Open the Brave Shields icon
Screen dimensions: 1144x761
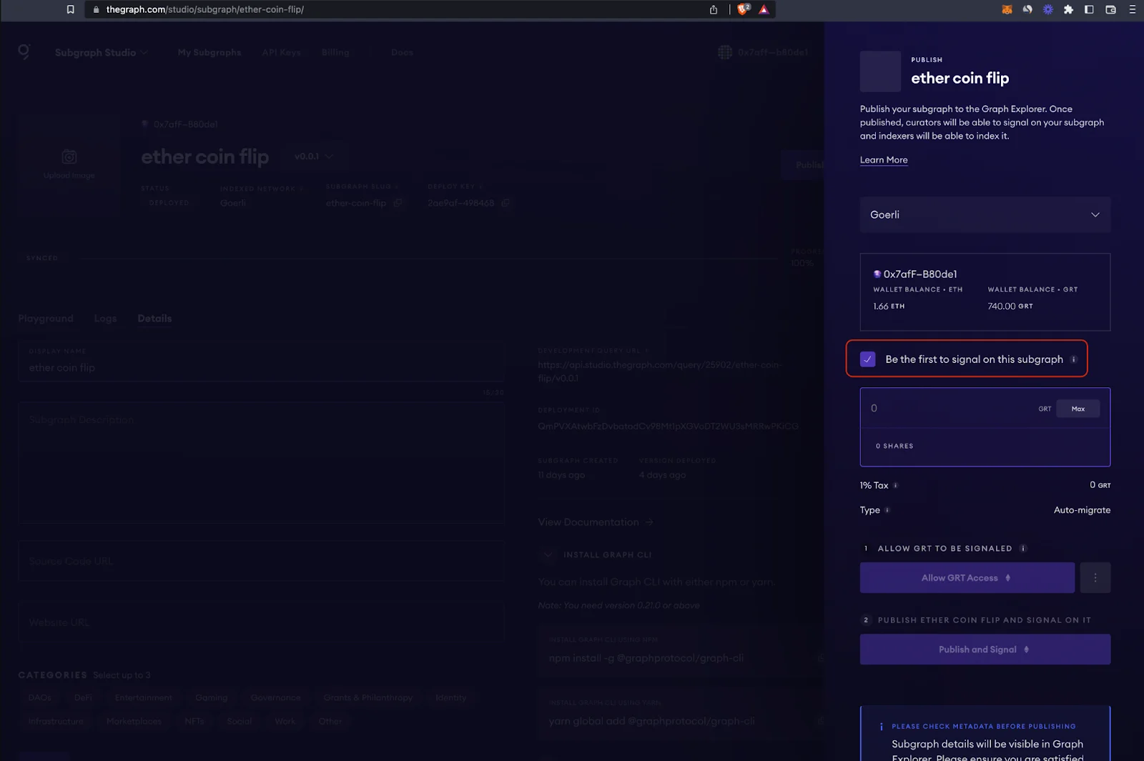[744, 9]
